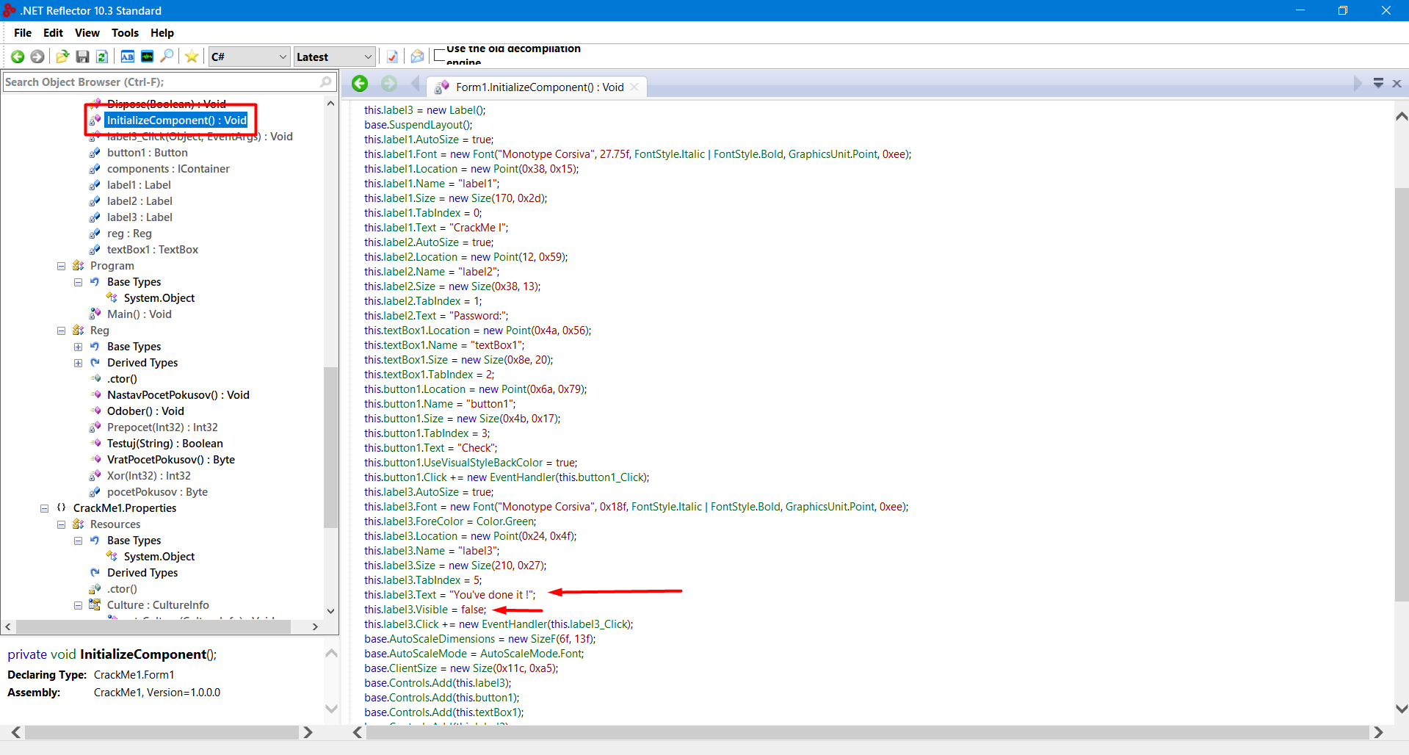Screen dimensions: 1409x755
Task: Click Color.Green in label3.ForeColor line
Action: pyautogui.click(x=506, y=521)
